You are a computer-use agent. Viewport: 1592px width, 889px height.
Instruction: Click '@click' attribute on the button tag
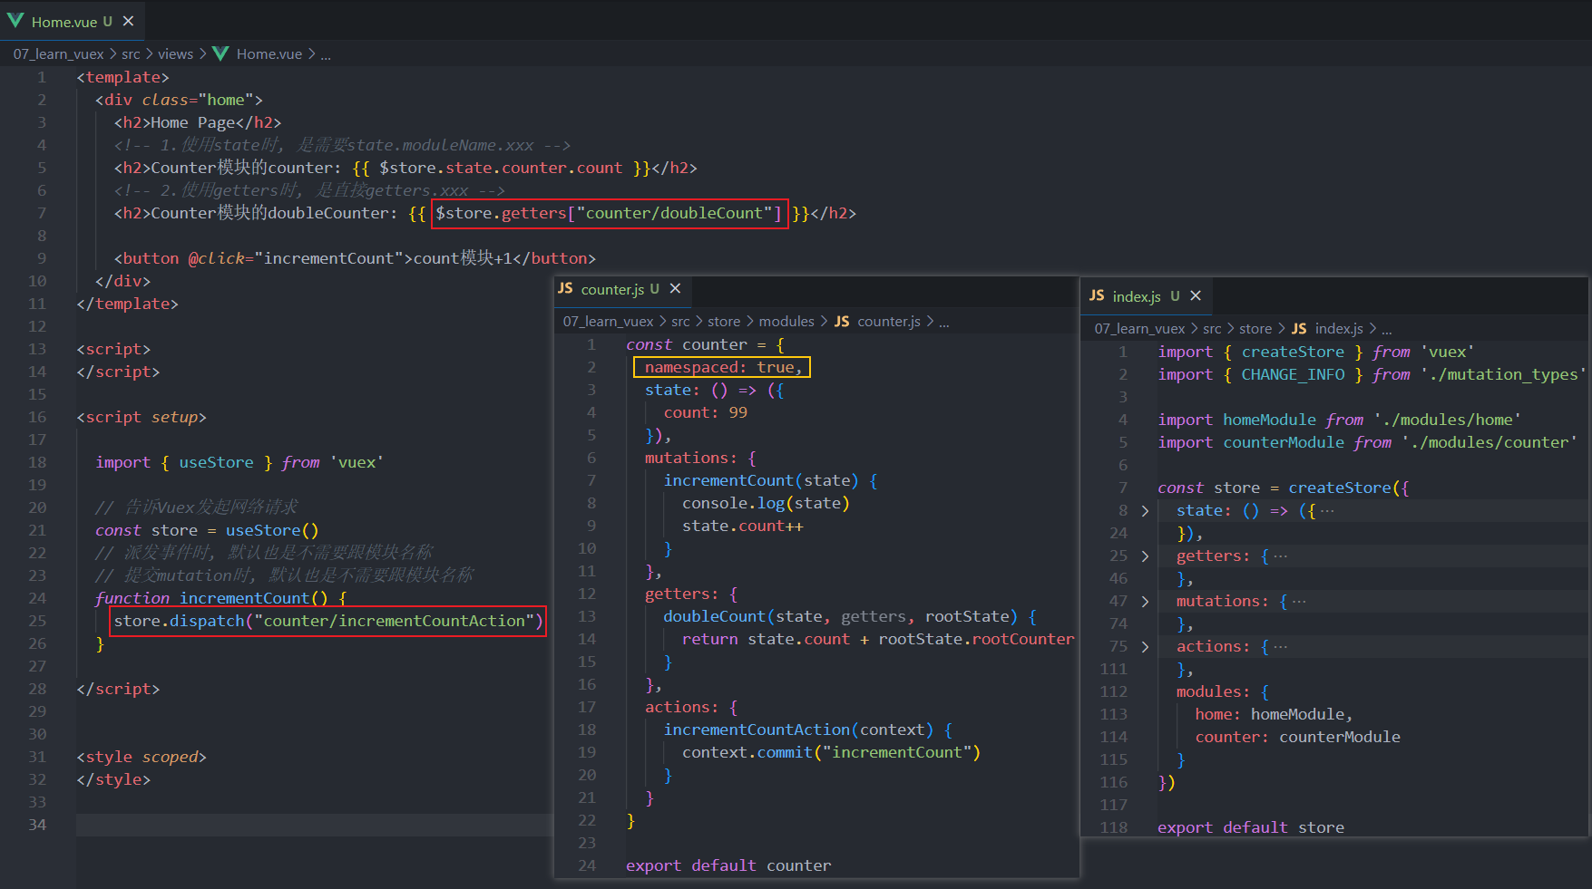coord(217,258)
